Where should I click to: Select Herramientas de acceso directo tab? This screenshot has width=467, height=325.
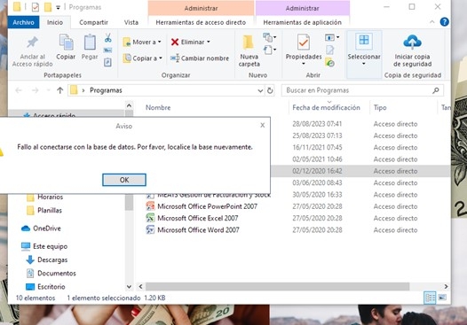[201, 22]
